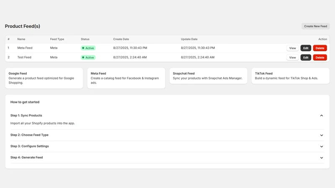The width and height of the screenshot is (335, 188).
Task: Click update date 8/27/2025, 11:30:43 PM
Action: pos(198,48)
